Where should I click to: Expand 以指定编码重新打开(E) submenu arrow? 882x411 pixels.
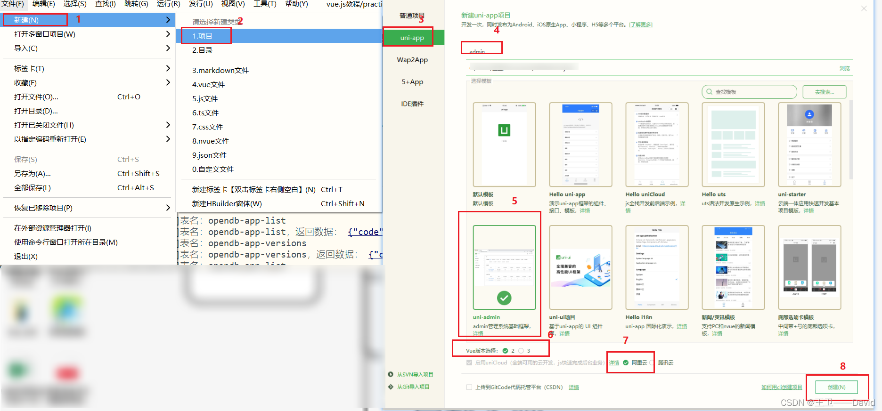point(168,139)
